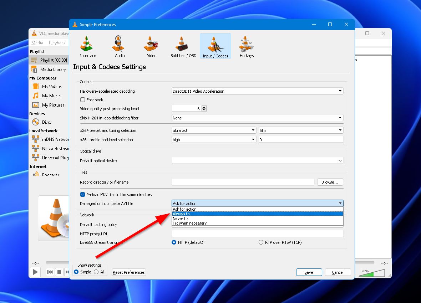
Task: Click the HTTP proxy URL field
Action: [x=258, y=233]
